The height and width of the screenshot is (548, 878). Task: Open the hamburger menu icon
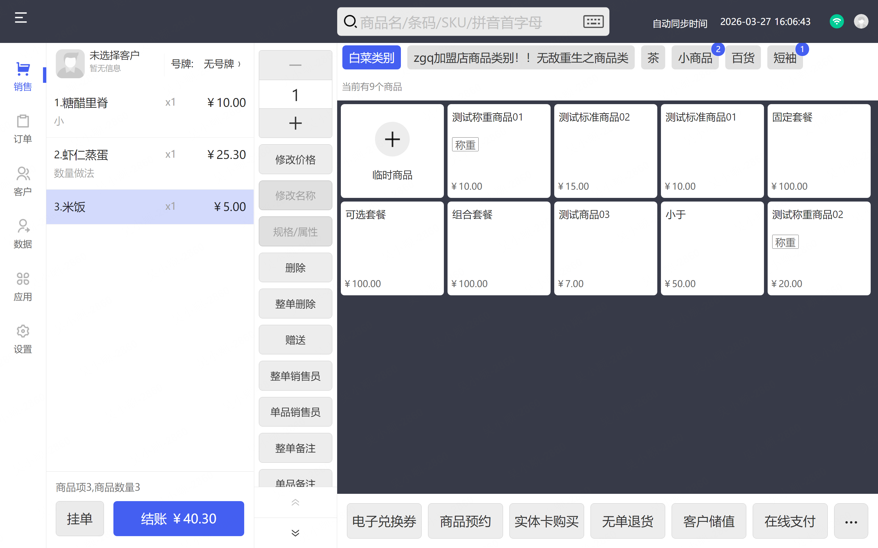(x=21, y=17)
